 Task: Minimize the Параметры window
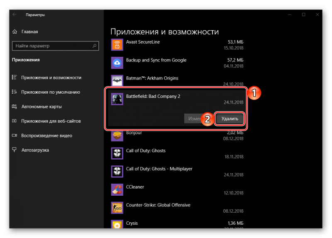[290, 15]
